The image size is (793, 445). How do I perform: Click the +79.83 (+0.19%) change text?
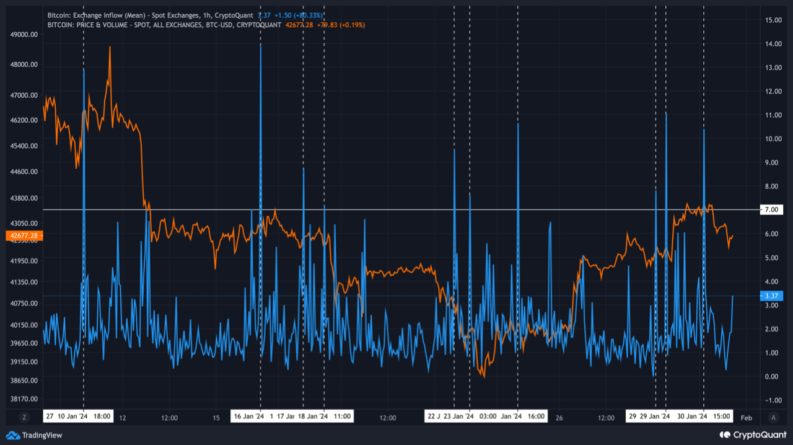point(341,25)
